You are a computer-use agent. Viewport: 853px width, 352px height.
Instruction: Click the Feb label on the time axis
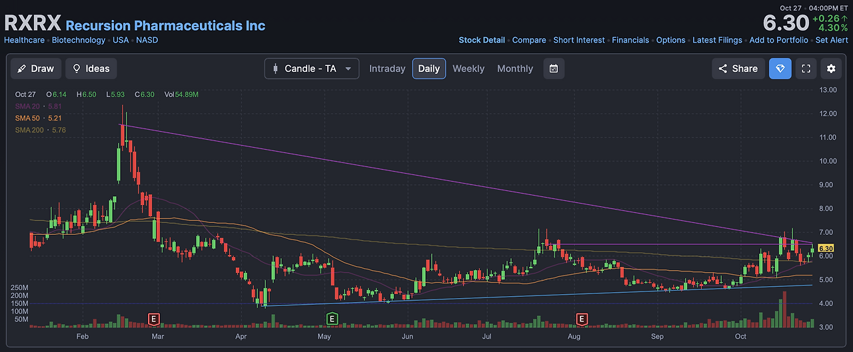click(83, 337)
